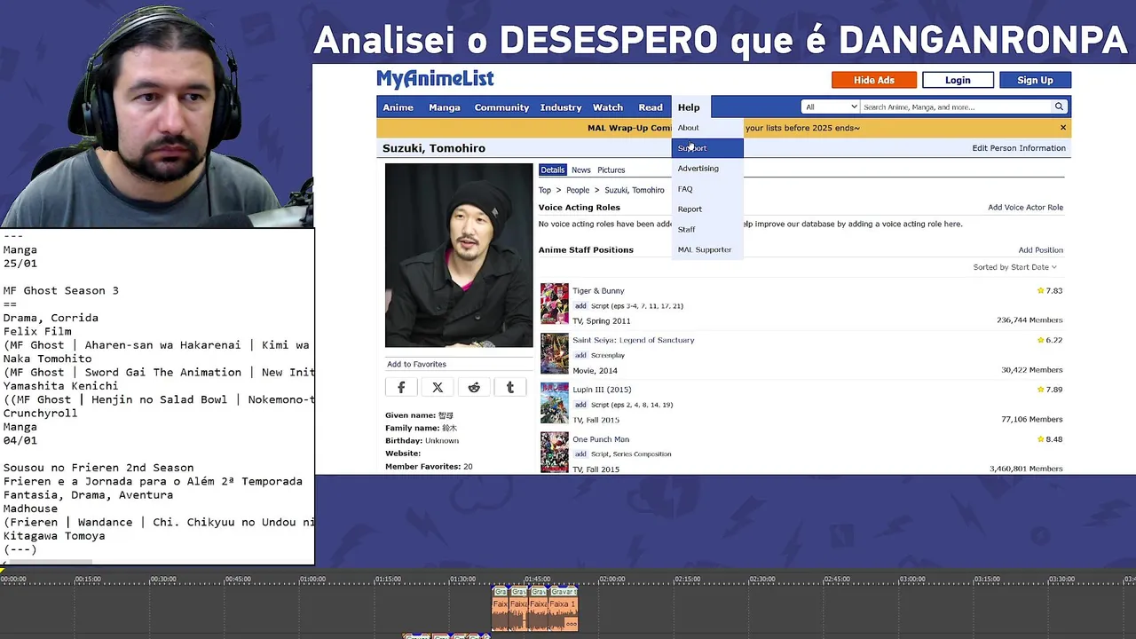The height and width of the screenshot is (639, 1136).
Task: Open Edit Person Information link
Action: pyautogui.click(x=1019, y=148)
